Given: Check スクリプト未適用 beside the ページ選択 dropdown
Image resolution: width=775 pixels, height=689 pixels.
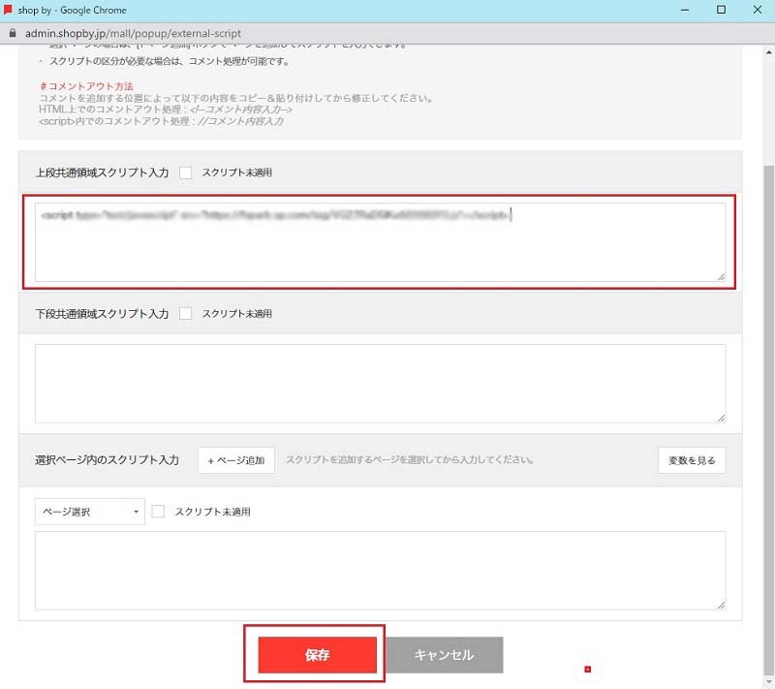Looking at the screenshot, I should (x=158, y=511).
